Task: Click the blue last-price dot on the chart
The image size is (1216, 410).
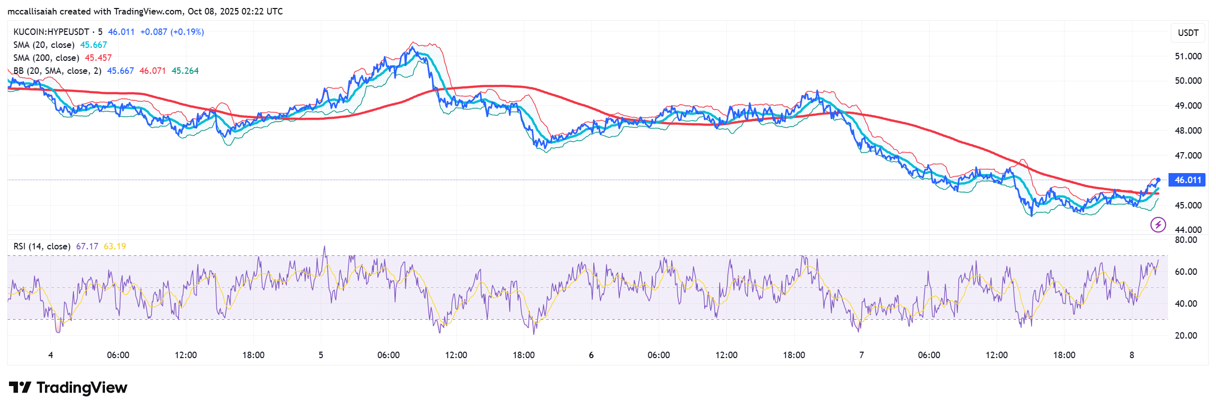Action: [1158, 180]
